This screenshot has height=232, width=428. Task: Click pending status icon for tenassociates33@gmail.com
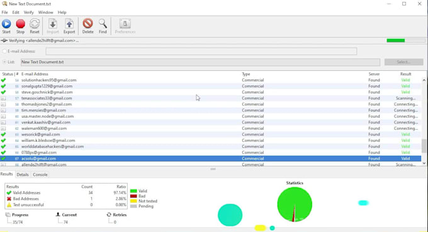(x=3, y=98)
